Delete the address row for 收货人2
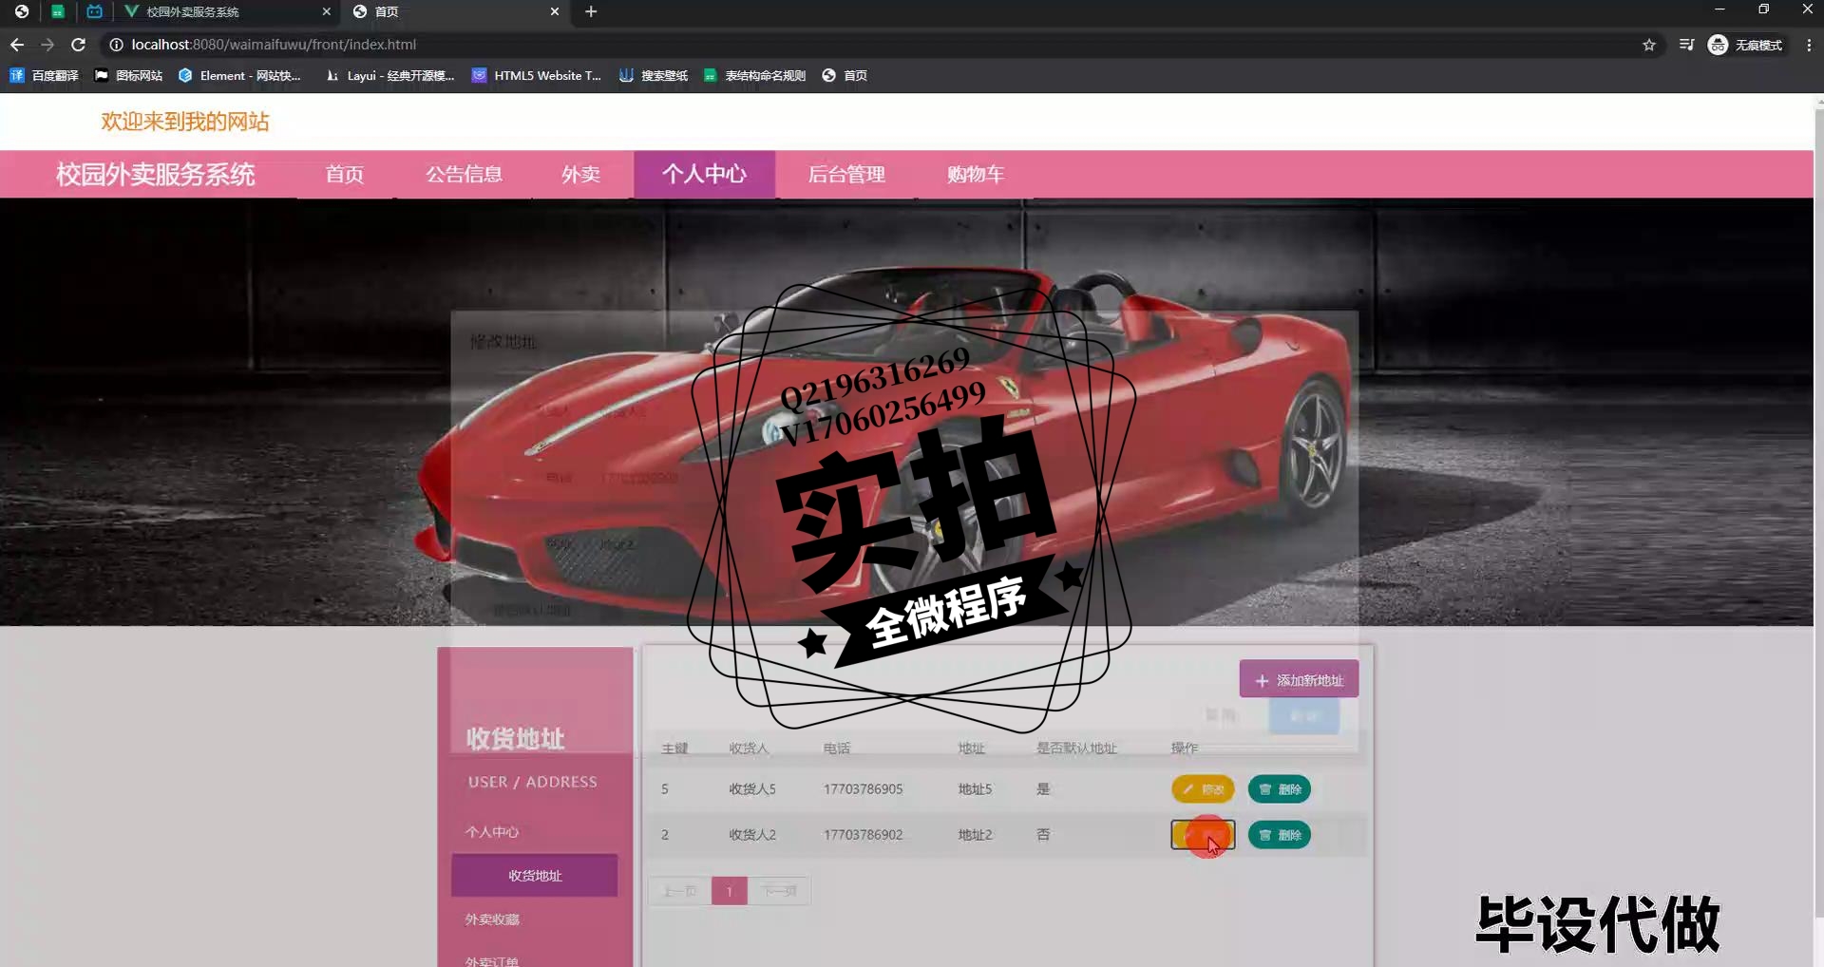The image size is (1824, 967). (x=1280, y=835)
